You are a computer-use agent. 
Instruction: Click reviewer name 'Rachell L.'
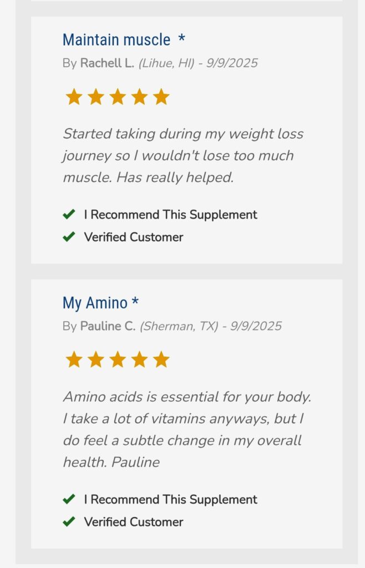tap(107, 63)
